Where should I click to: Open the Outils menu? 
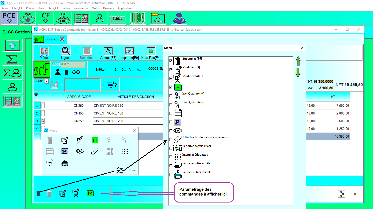coord(96,8)
